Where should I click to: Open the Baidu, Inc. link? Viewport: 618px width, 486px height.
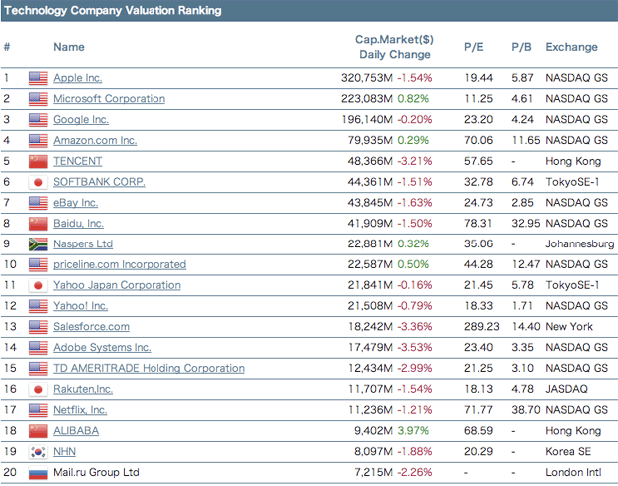(78, 224)
